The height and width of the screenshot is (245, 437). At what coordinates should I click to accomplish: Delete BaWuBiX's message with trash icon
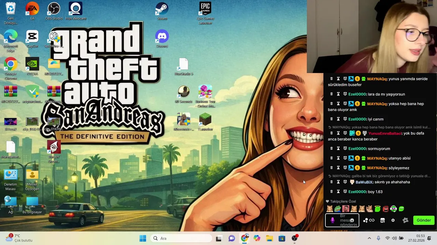coord(332,182)
